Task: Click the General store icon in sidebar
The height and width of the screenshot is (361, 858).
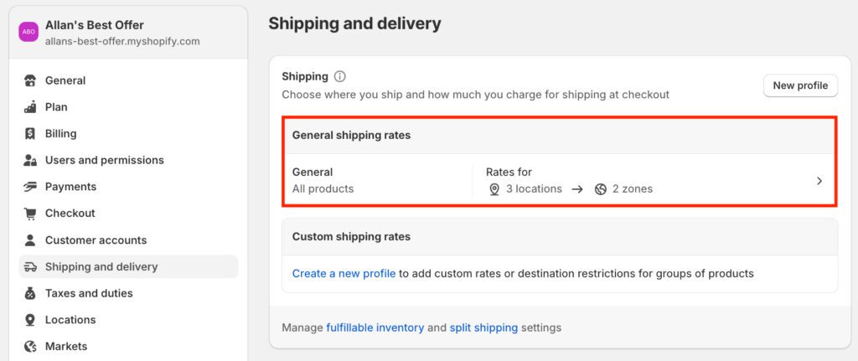Action: click(x=31, y=80)
